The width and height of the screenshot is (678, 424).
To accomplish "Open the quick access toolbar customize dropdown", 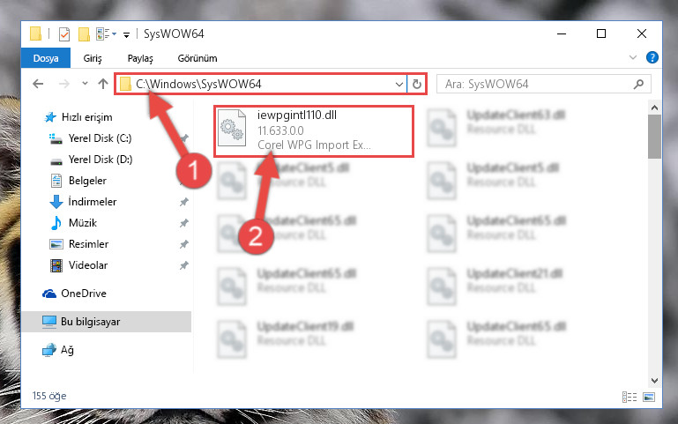I will [x=126, y=35].
